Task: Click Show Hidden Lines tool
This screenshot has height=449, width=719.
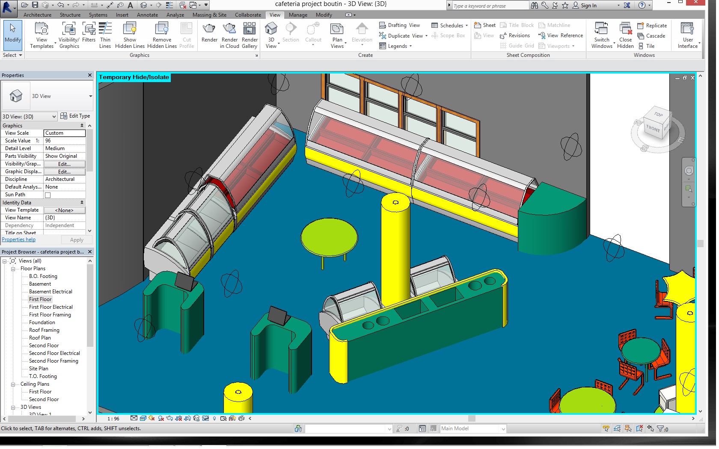Action: [x=130, y=35]
